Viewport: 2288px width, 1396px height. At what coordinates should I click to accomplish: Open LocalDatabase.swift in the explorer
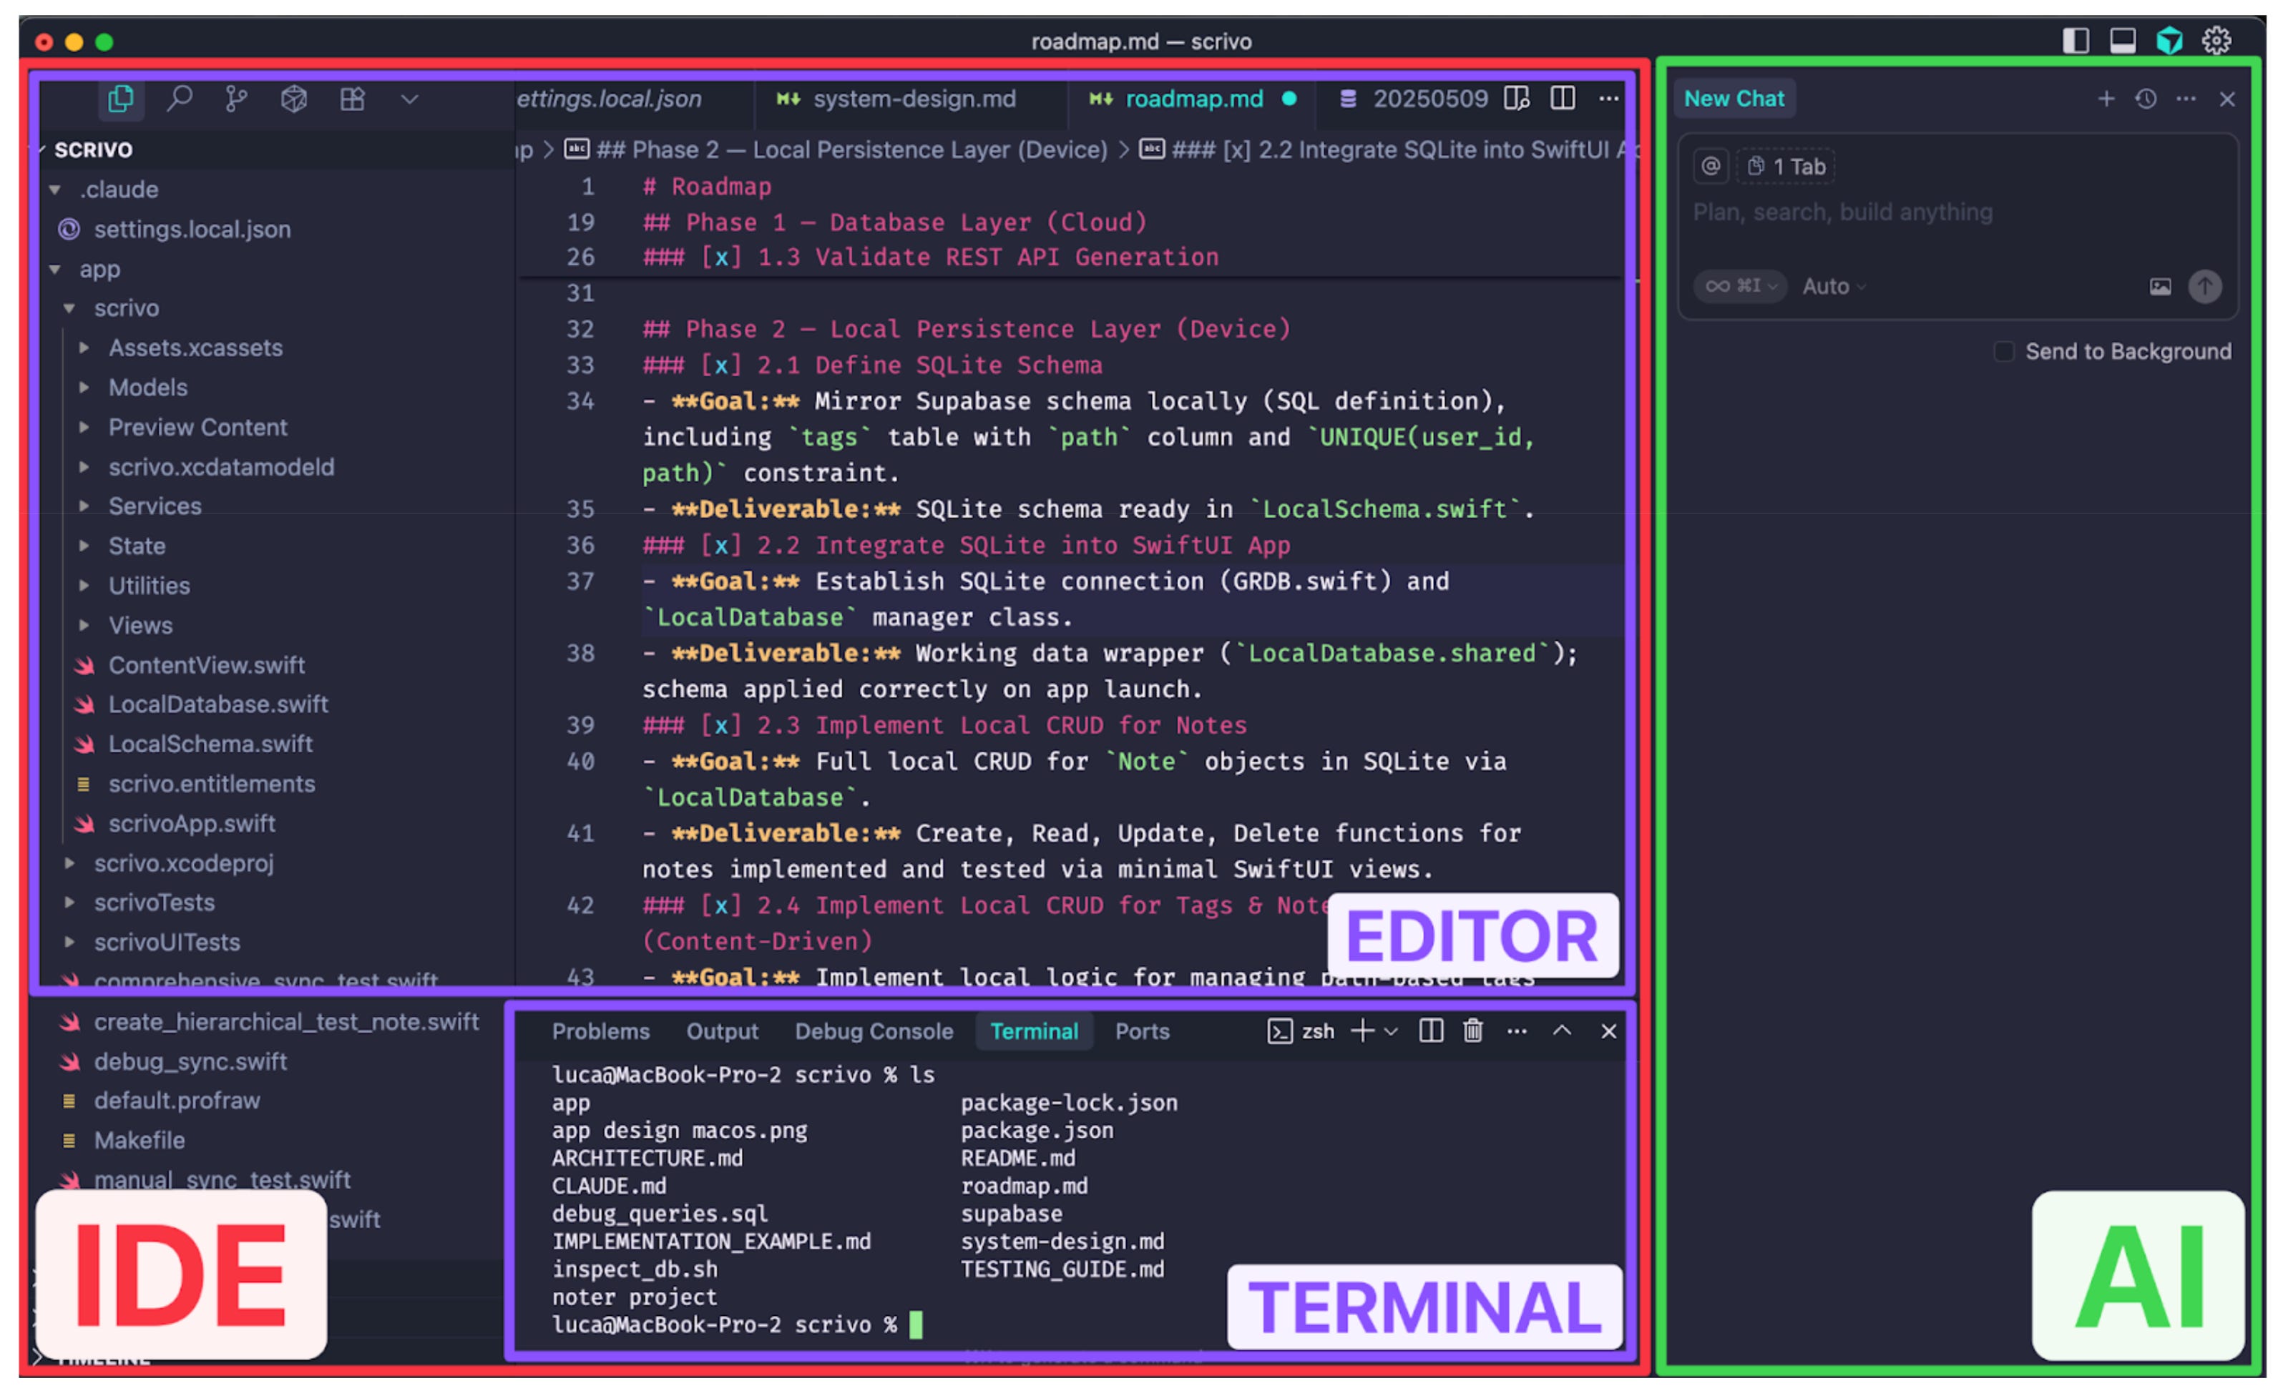point(217,704)
